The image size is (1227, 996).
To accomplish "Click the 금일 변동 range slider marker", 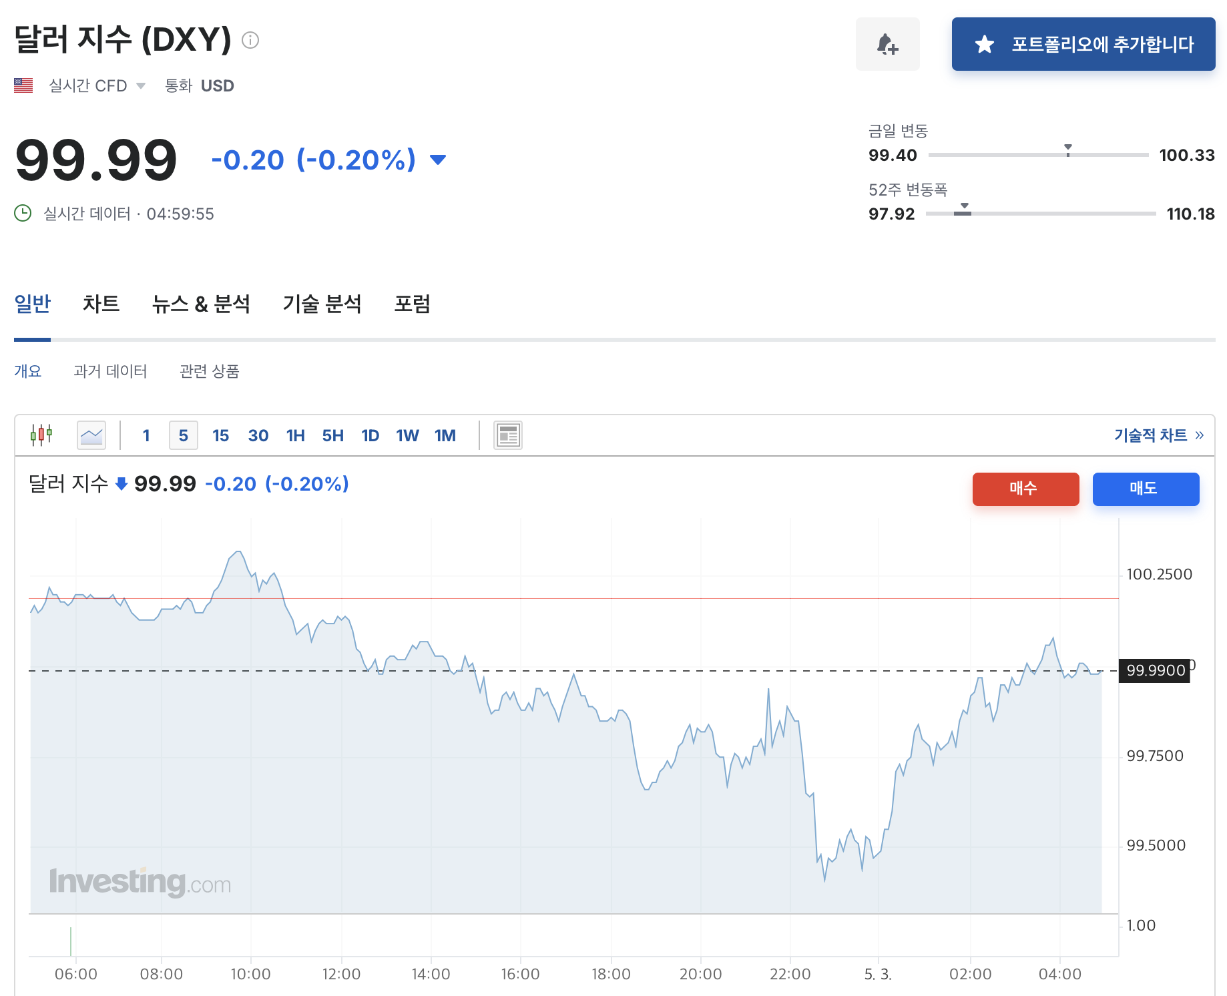I will [1068, 150].
